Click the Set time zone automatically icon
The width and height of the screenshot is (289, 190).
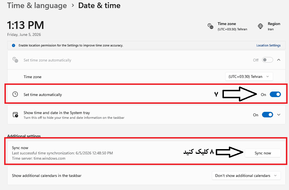click(x=15, y=60)
